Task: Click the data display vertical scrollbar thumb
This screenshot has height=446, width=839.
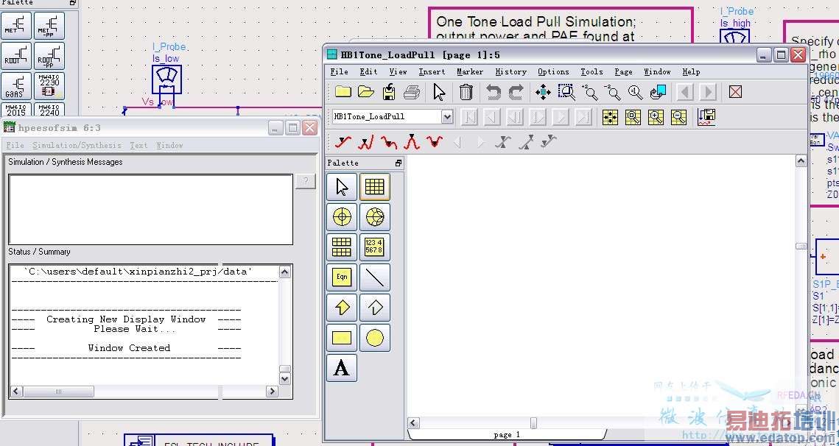Action: tap(801, 246)
